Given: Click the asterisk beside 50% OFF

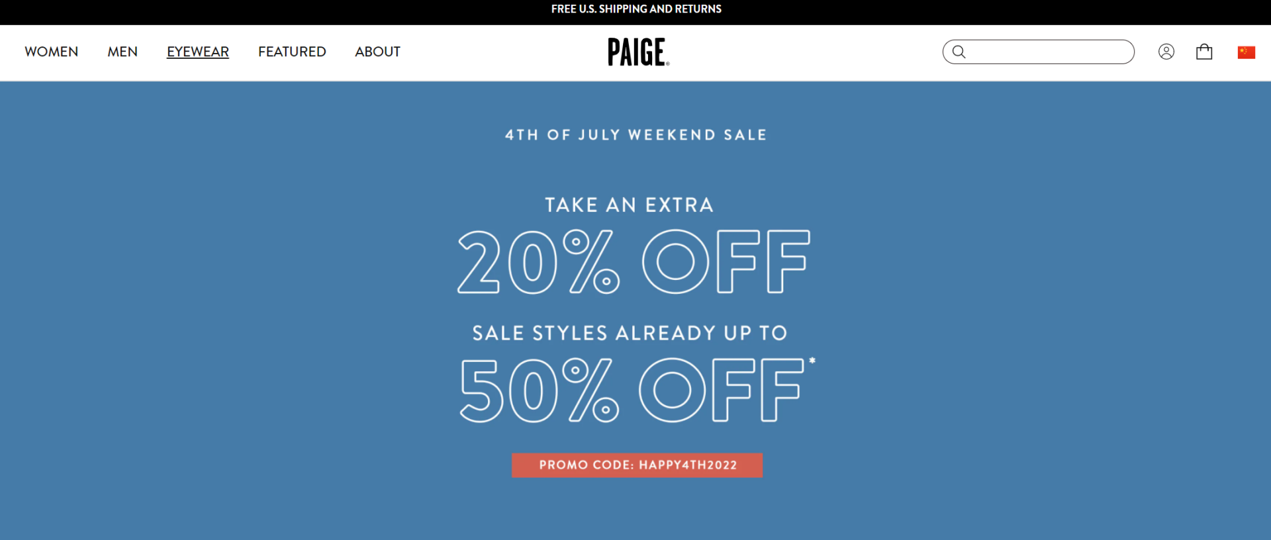Looking at the screenshot, I should coord(812,361).
